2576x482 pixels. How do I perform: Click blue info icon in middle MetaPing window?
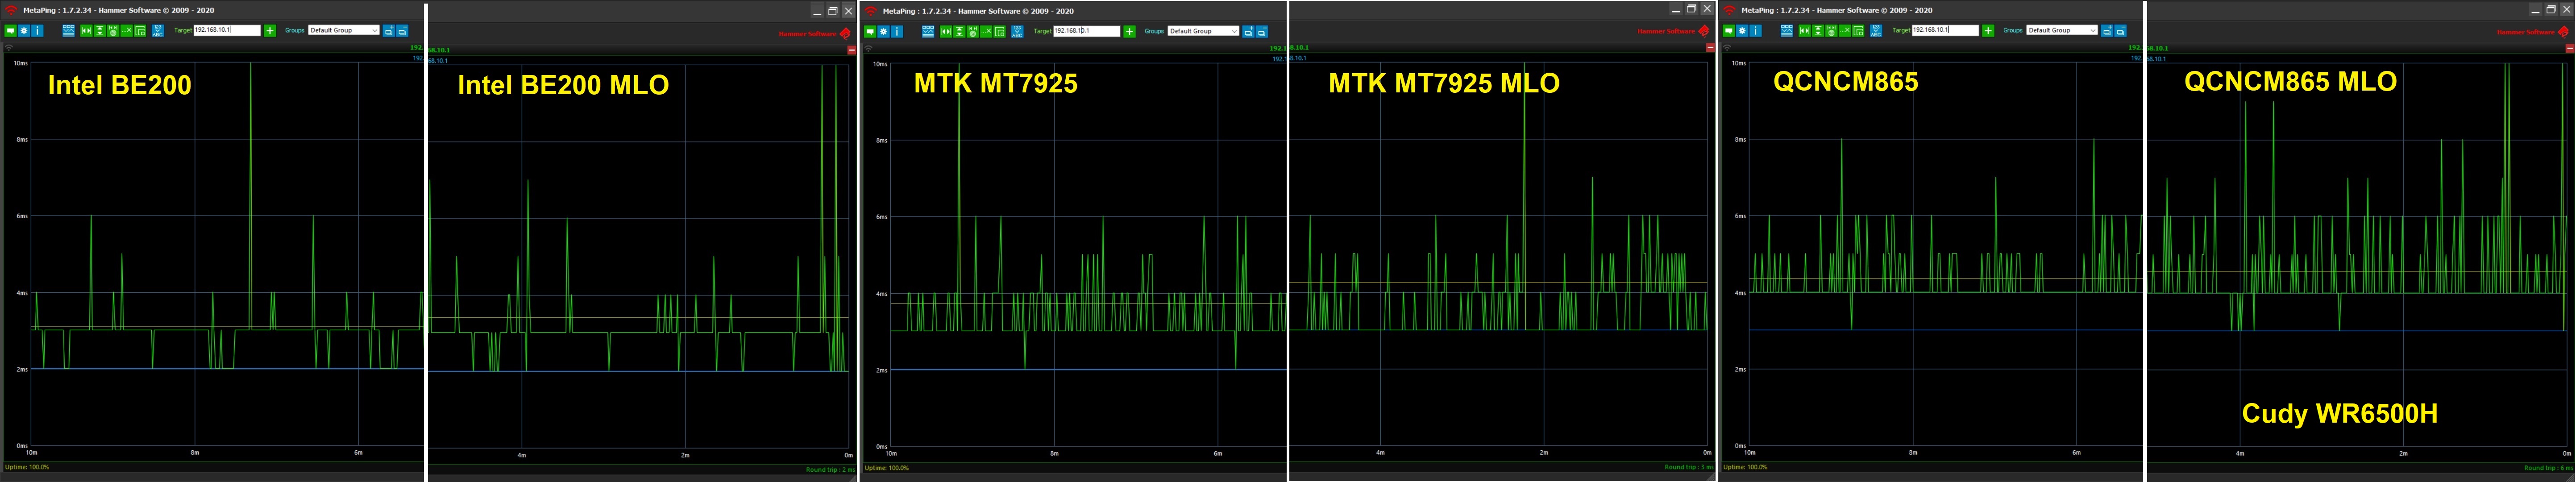click(x=897, y=31)
